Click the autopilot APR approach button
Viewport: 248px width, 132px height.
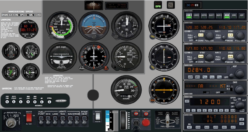click(x=215, y=127)
